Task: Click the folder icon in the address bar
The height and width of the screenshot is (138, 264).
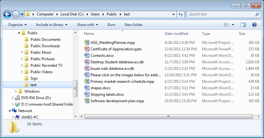Action: 28,14
